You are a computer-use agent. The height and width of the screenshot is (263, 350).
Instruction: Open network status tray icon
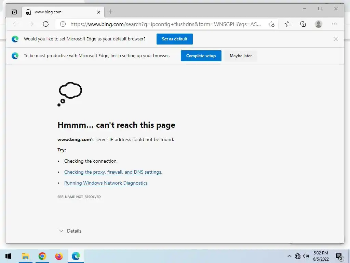298,256
